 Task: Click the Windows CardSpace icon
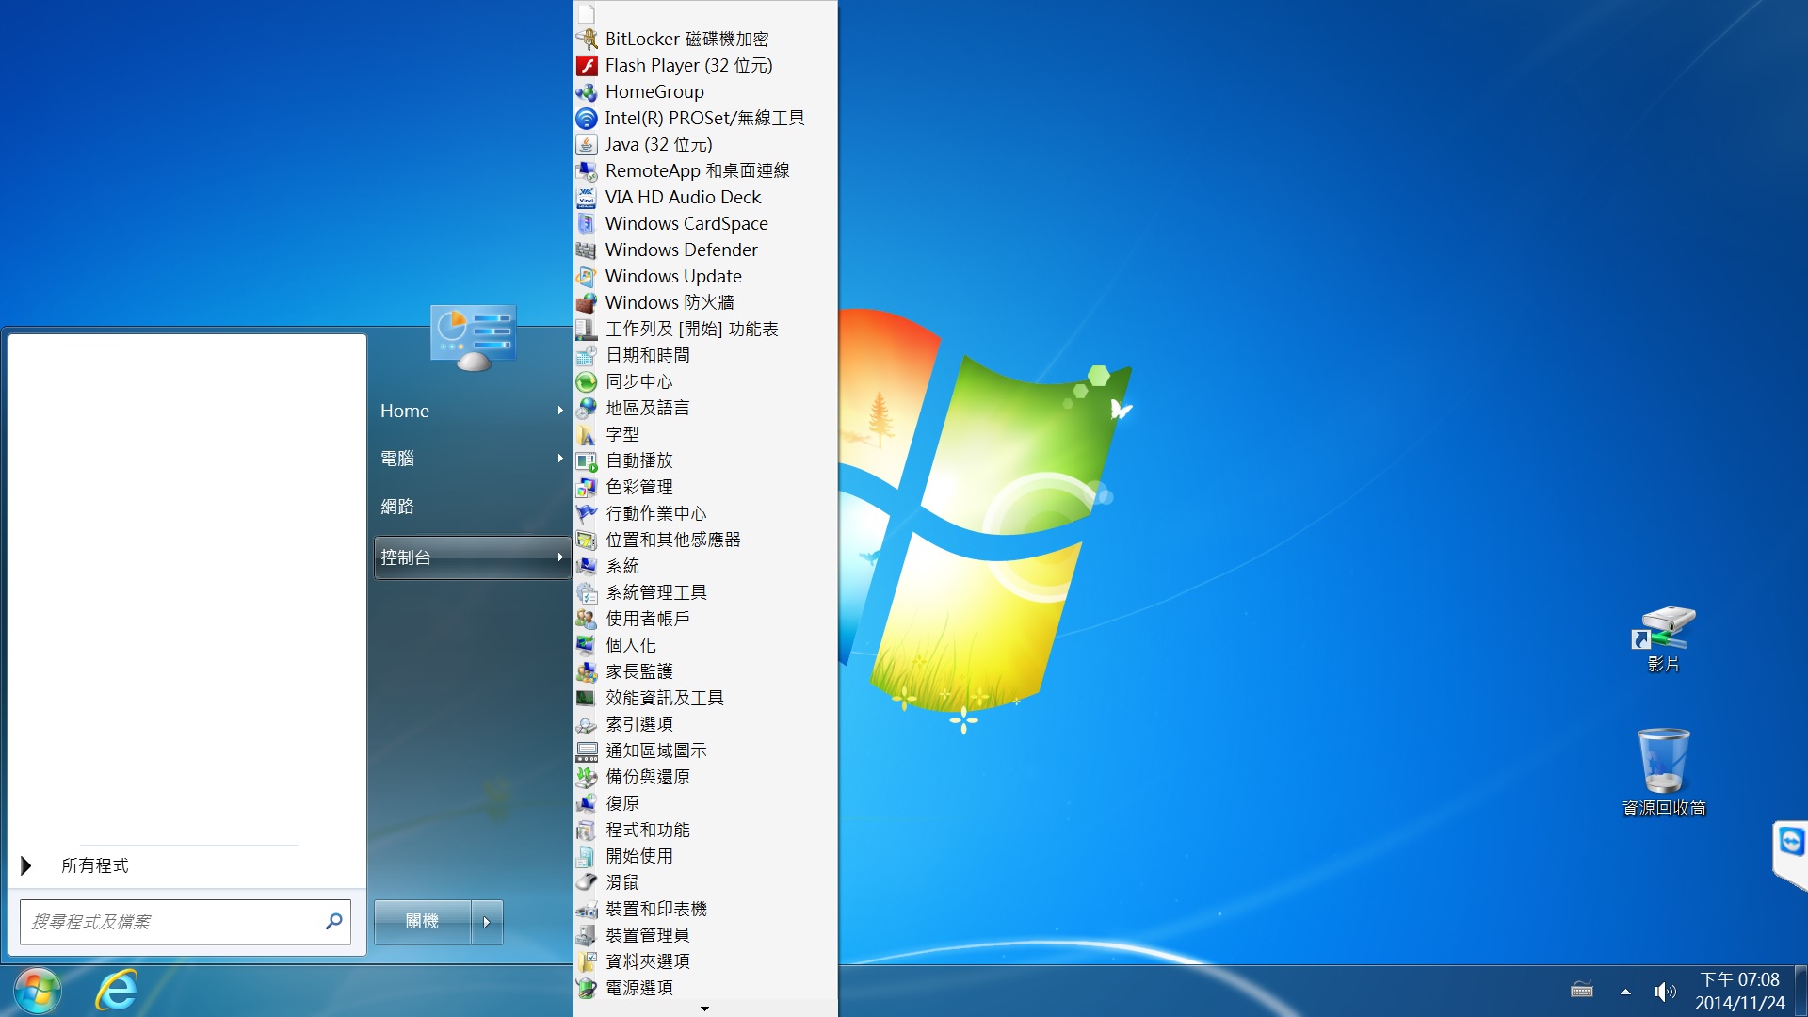point(587,224)
